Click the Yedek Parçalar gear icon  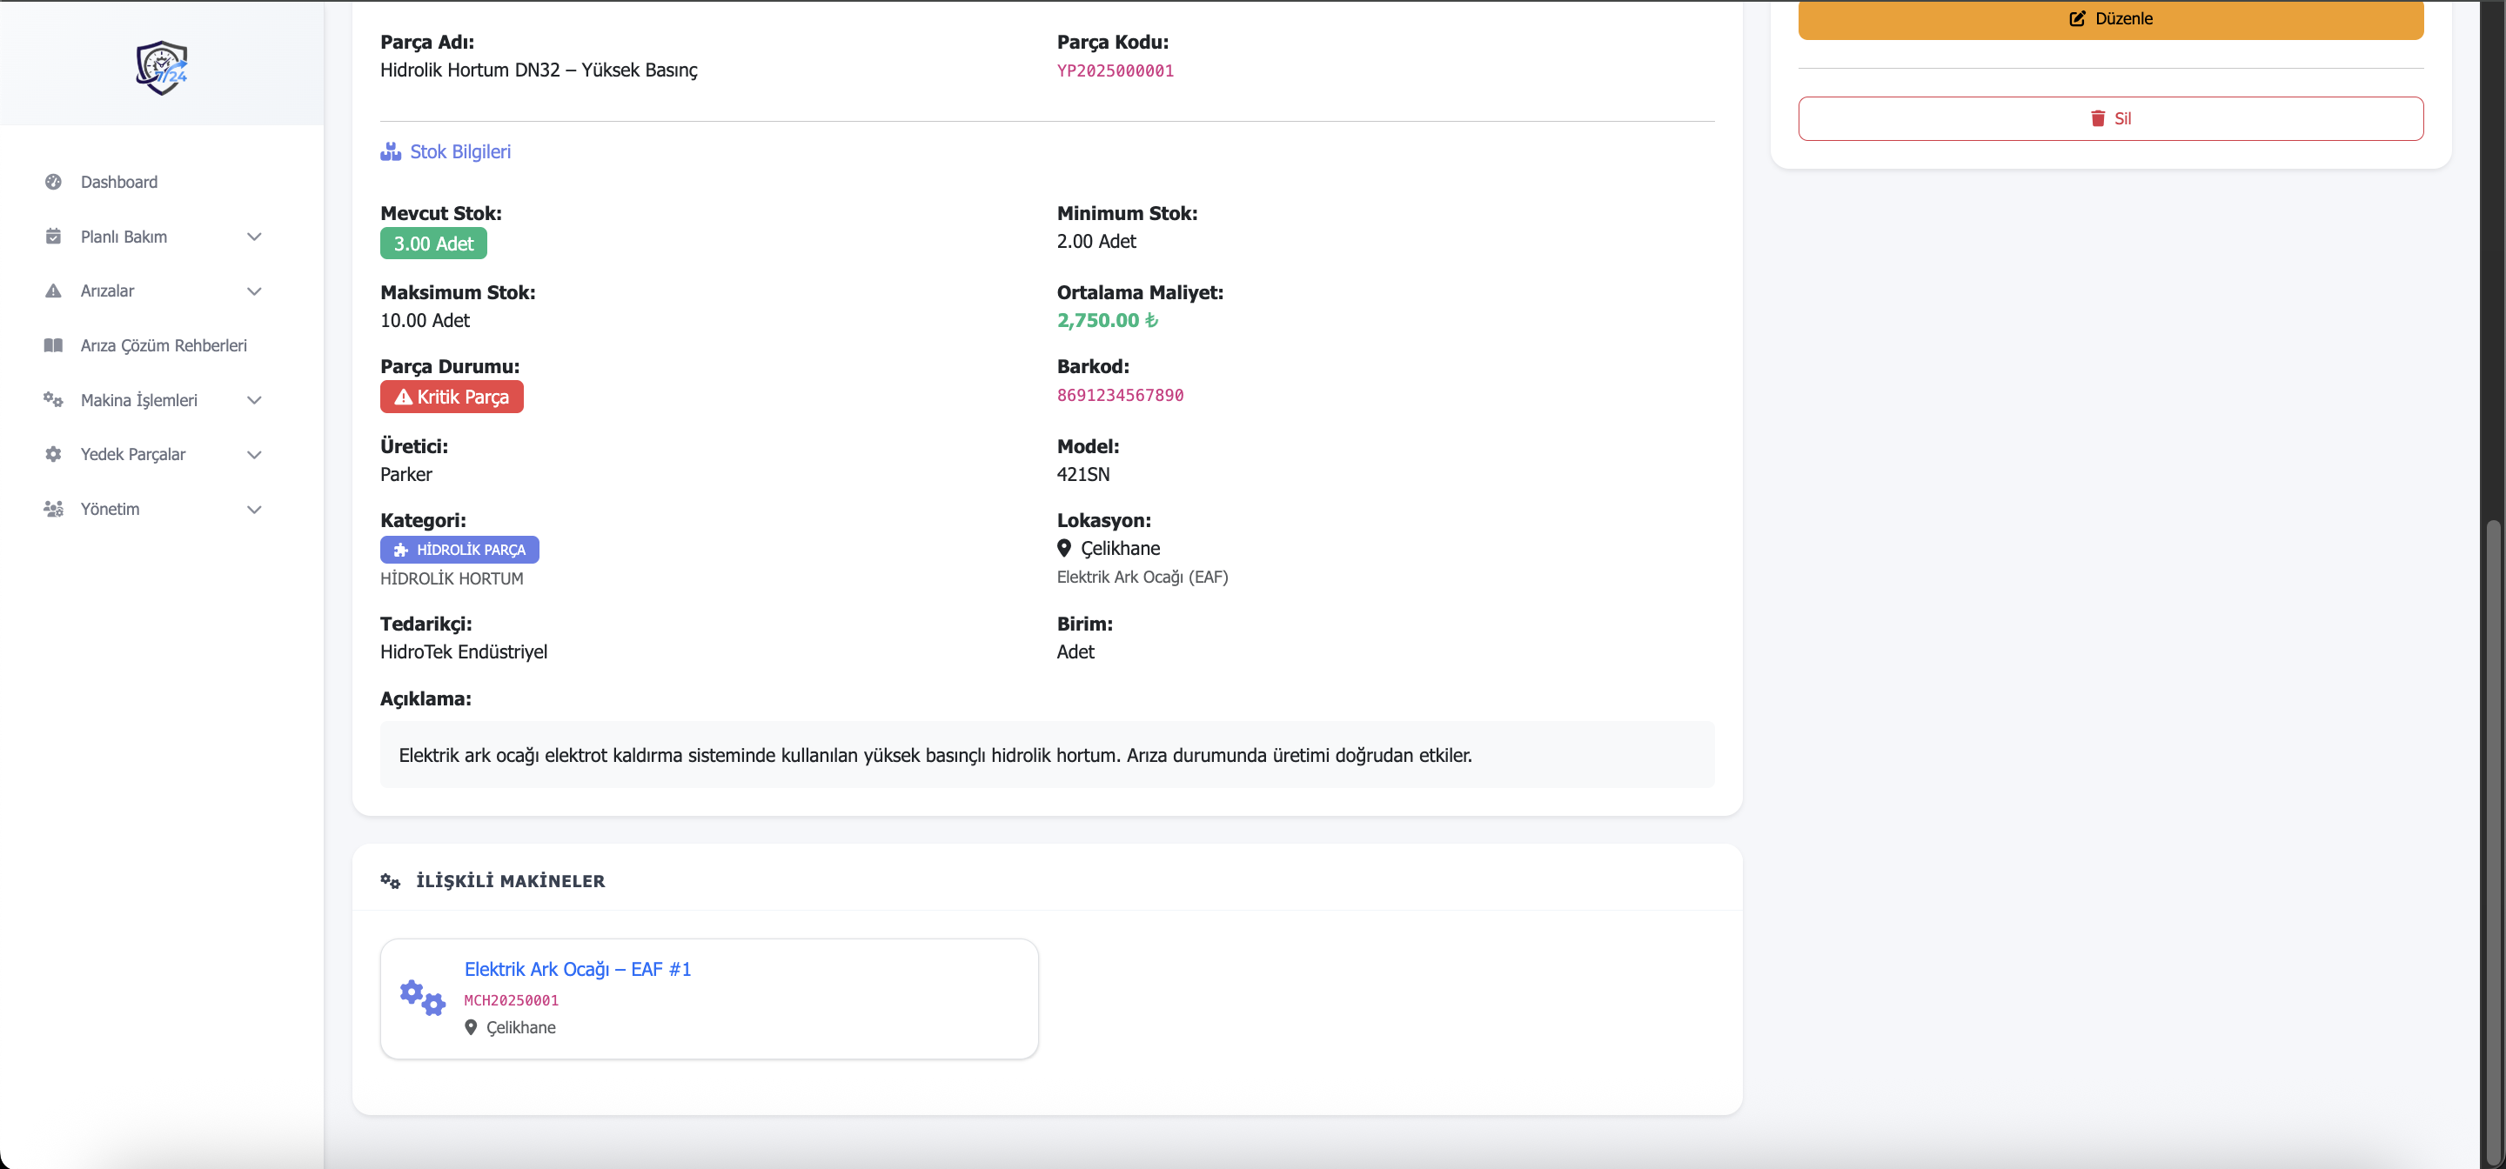click(53, 454)
